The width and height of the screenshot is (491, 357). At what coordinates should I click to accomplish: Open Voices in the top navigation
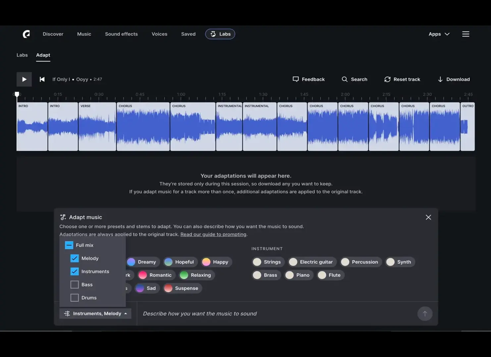tap(159, 34)
